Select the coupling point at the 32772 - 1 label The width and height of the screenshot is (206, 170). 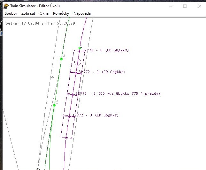(76, 73)
